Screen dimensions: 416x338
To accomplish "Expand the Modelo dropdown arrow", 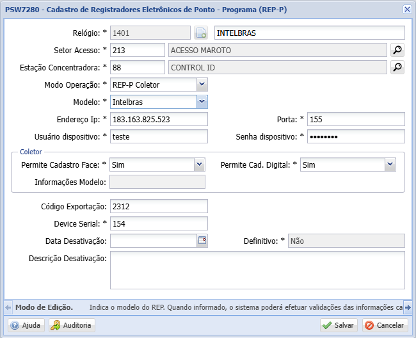I will point(202,102).
